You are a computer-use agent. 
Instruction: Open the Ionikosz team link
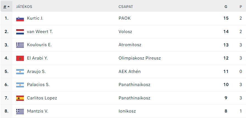coord(127,111)
